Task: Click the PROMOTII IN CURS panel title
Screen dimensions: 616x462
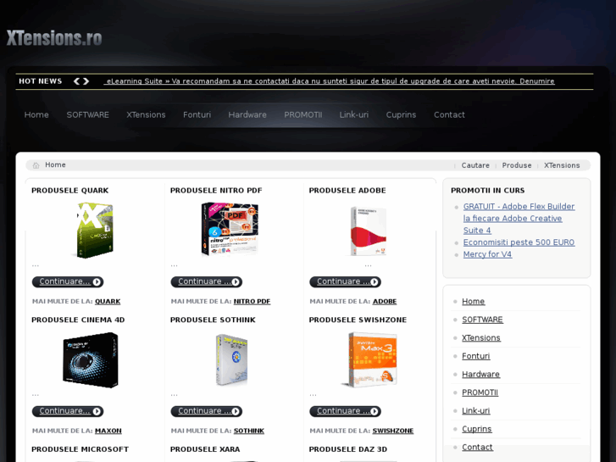Action: point(487,191)
